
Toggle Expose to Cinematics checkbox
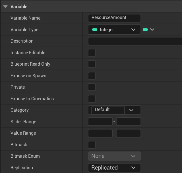click(x=92, y=99)
